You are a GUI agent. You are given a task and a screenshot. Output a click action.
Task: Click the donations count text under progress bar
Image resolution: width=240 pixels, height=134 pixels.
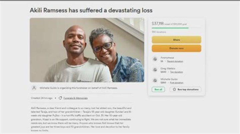tap(159, 32)
